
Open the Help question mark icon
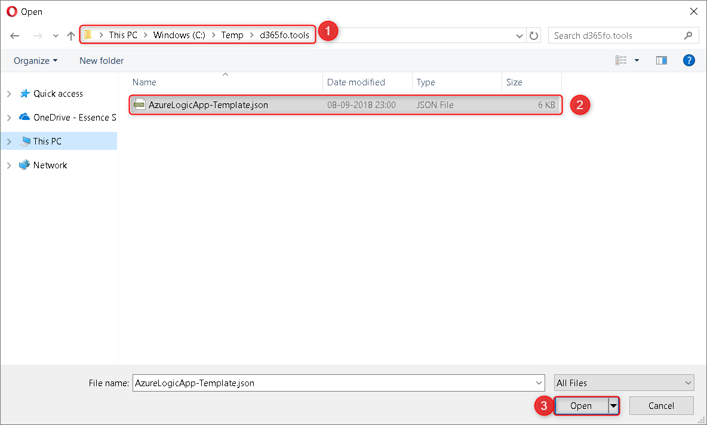coord(688,60)
